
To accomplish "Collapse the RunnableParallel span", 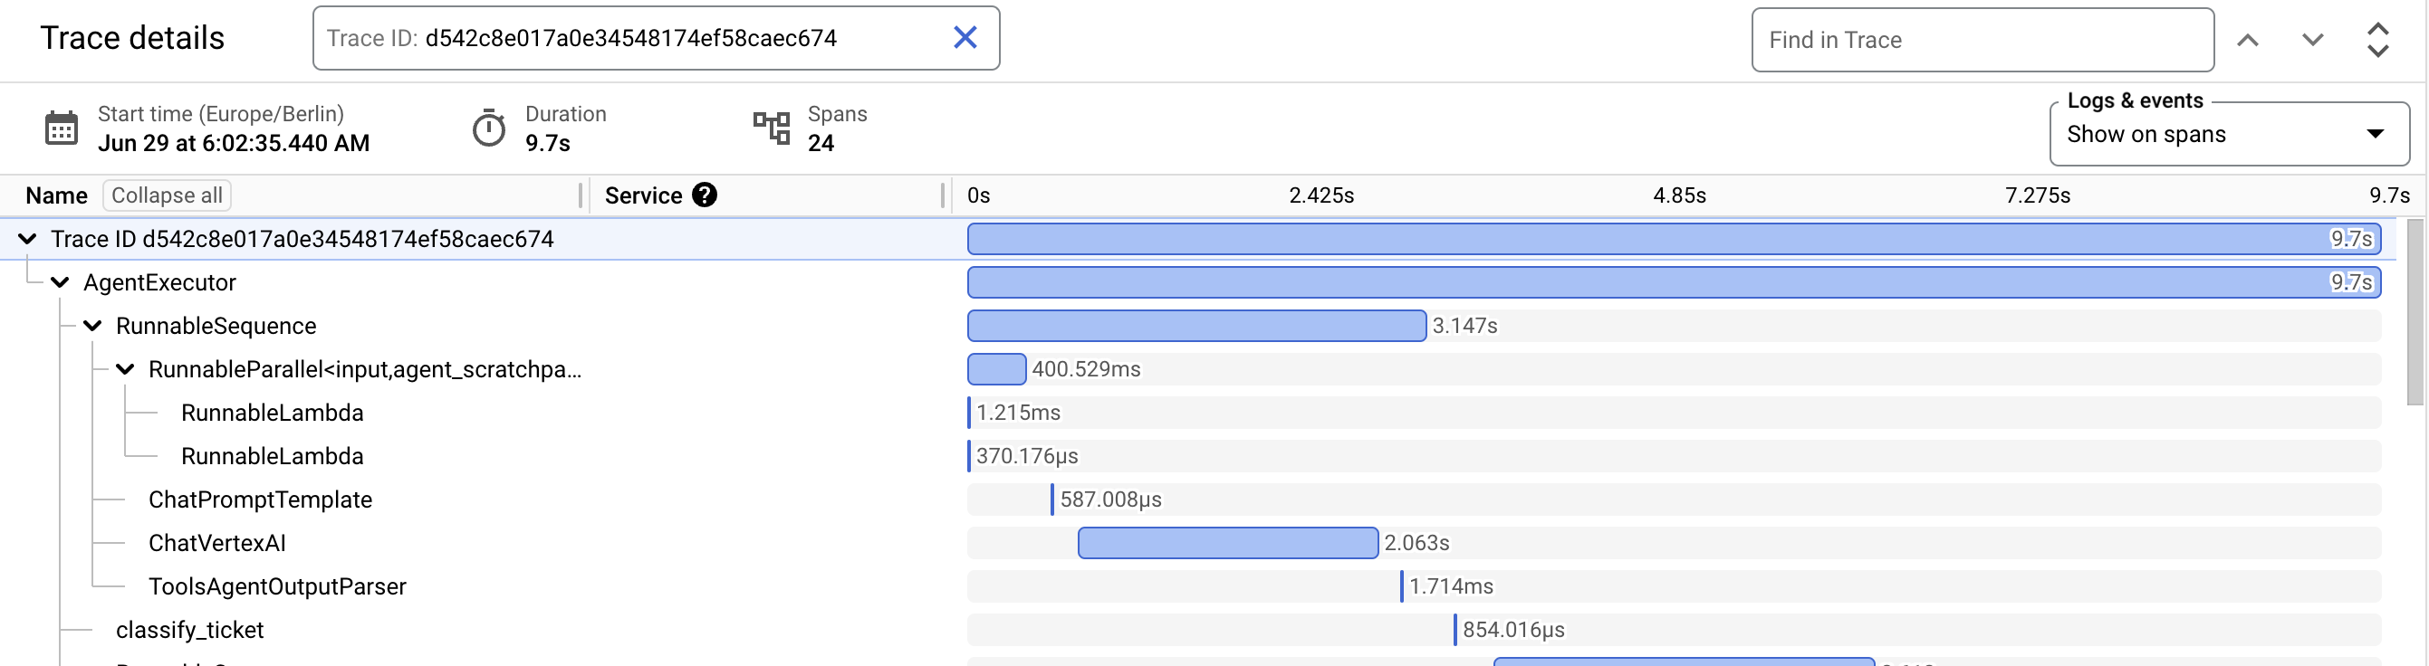I will coord(125,369).
